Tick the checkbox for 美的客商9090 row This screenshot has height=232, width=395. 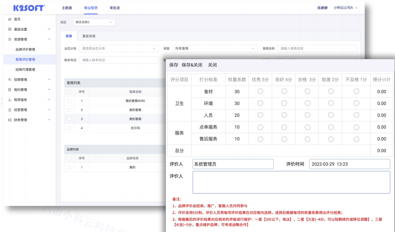[x=69, y=101]
